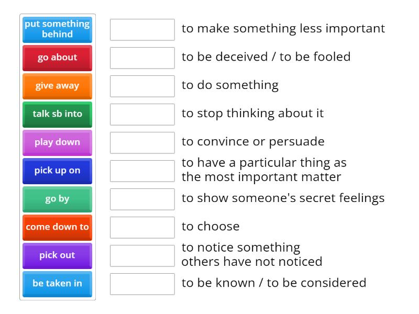Image resolution: width=419 pixels, height=314 pixels.
Task: Select the 'put something behind' tile
Action: coord(57,29)
